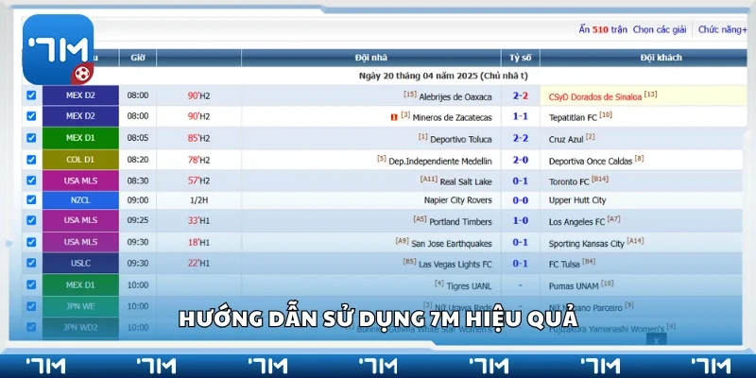This screenshot has width=756, height=378.
Task: Open the 0-1 score of Real Salt Lake match
Action: point(521,180)
